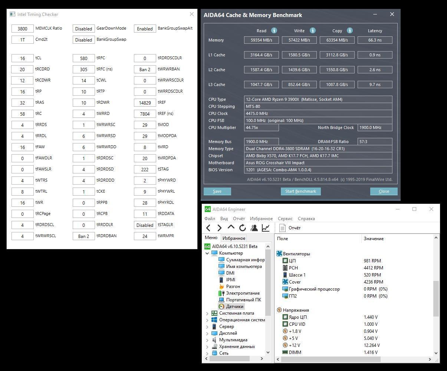Click the Intel Timing Checker title icon
Viewport: 447px width, 371px height.
click(x=13, y=14)
